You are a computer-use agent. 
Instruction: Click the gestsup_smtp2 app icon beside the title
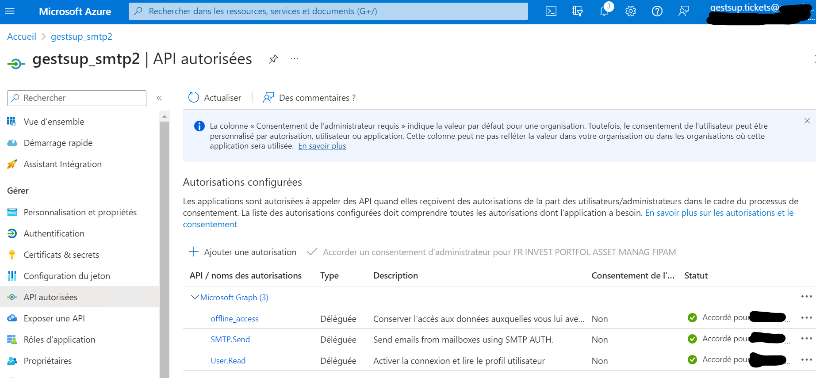click(16, 64)
